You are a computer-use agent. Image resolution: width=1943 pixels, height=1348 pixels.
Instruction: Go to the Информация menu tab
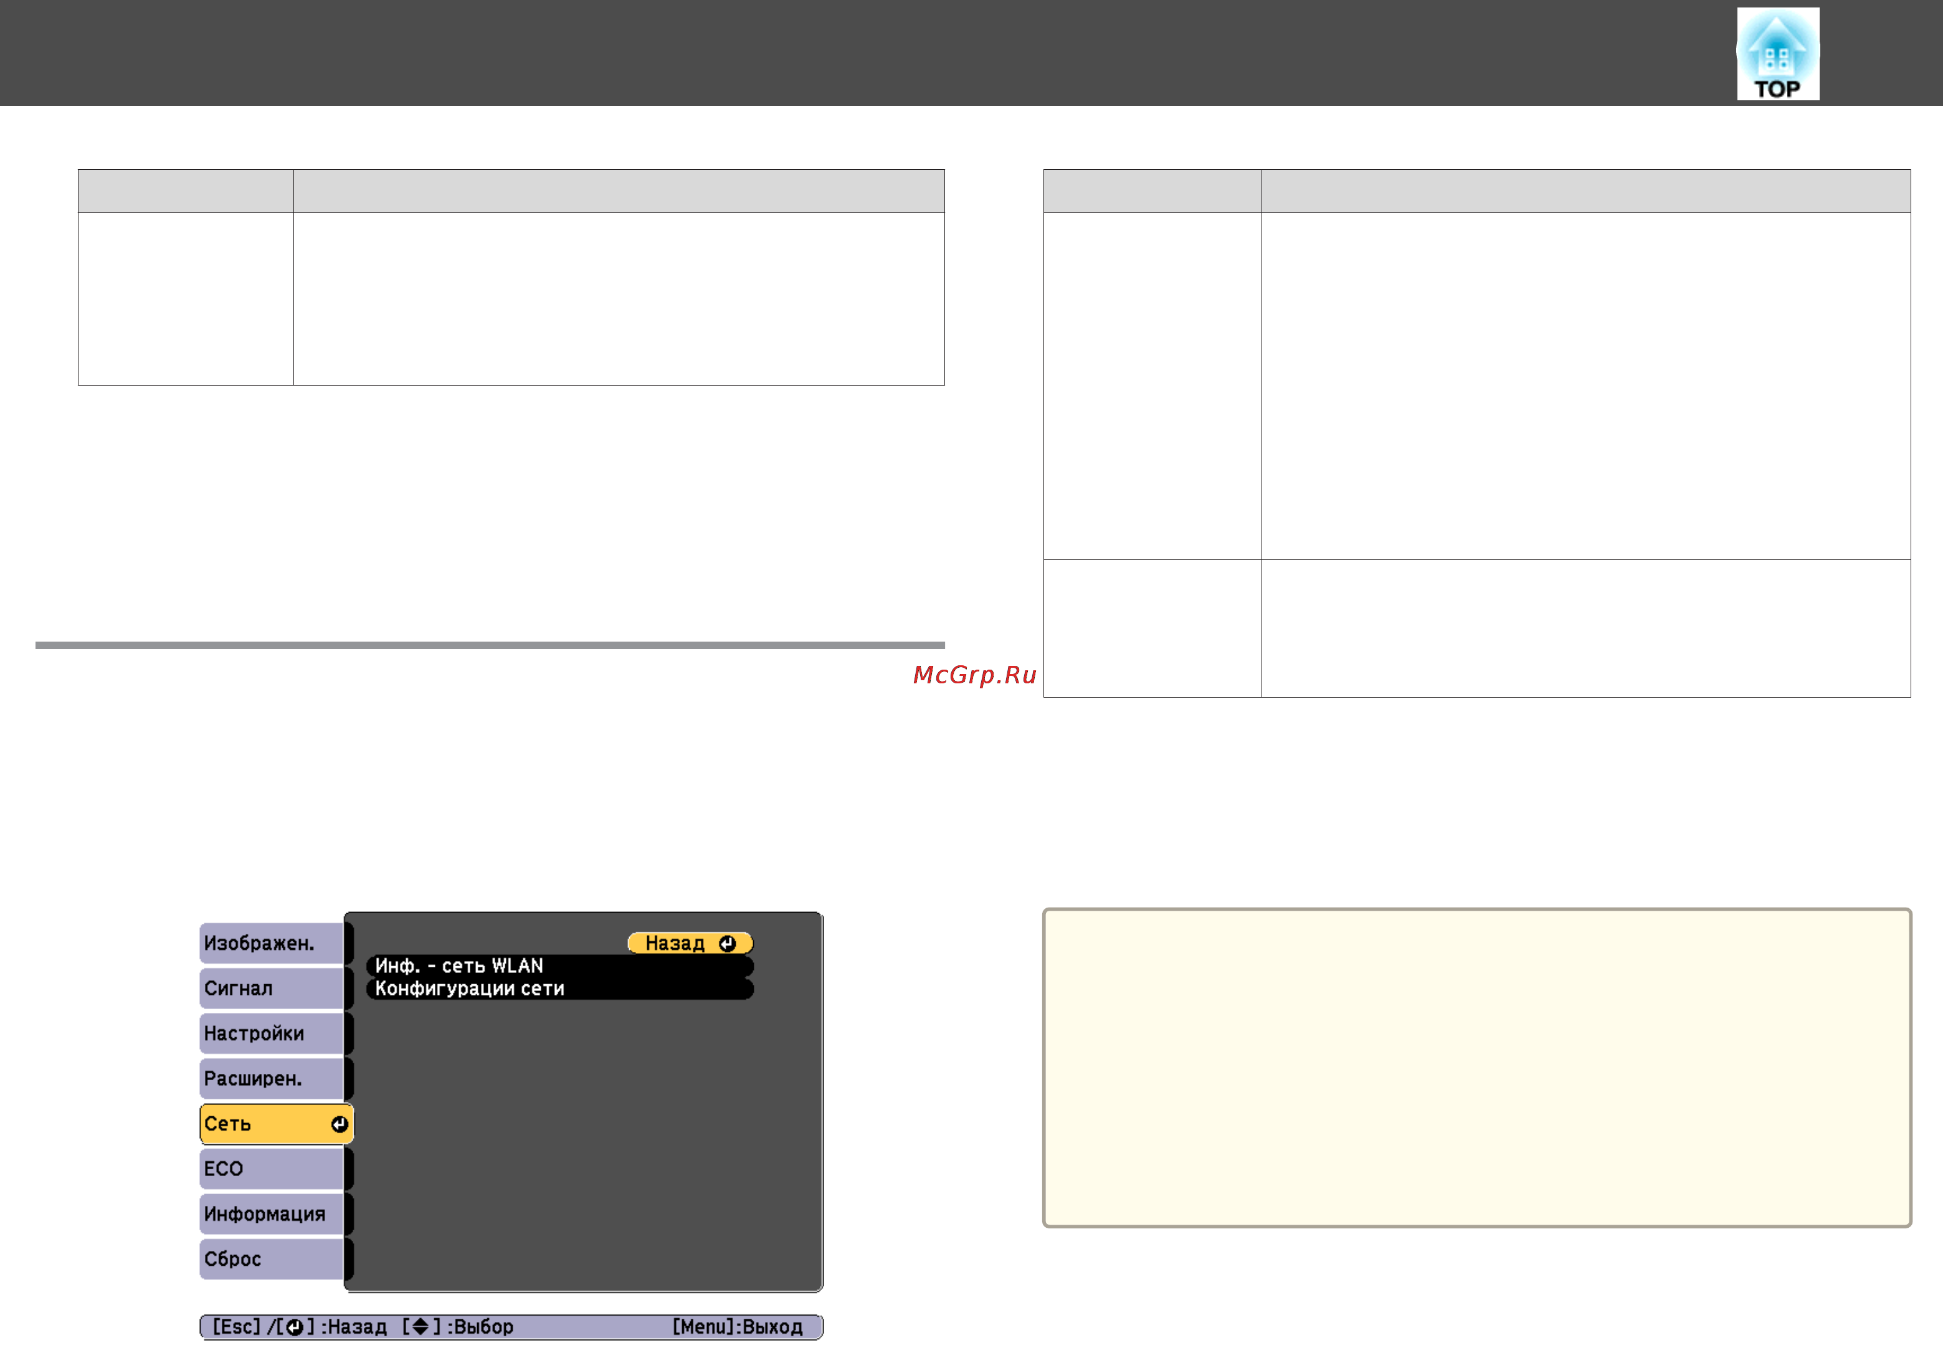point(271,1213)
